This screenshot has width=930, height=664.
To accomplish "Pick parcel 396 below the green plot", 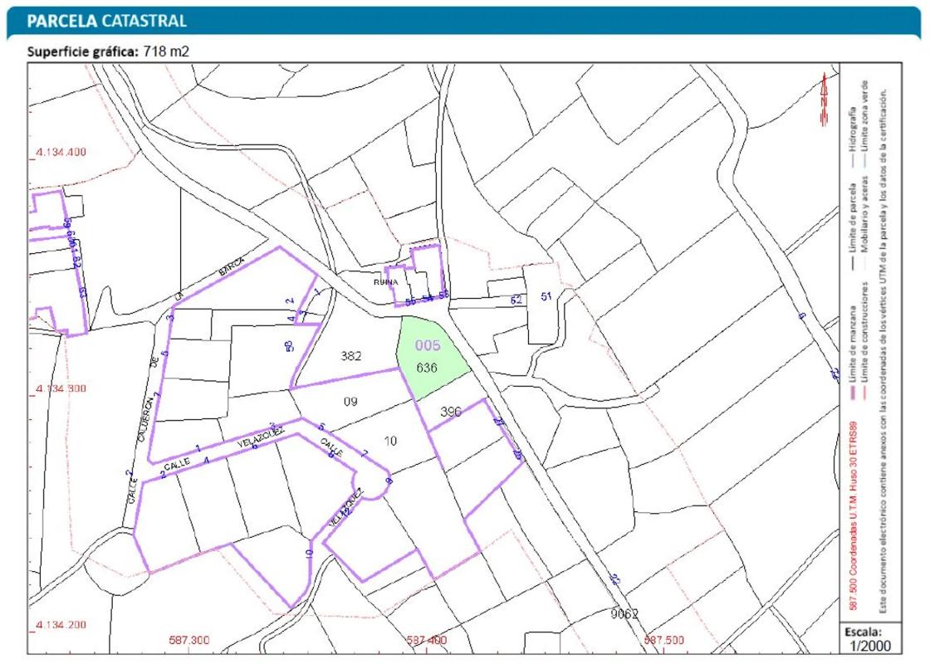I will click(x=451, y=412).
